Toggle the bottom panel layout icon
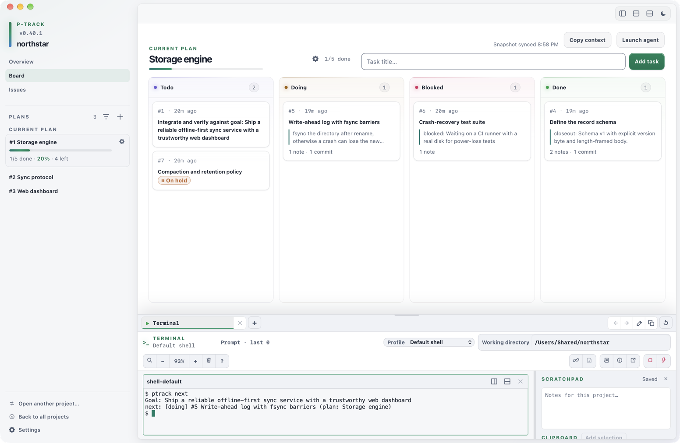680x443 pixels. click(649, 14)
